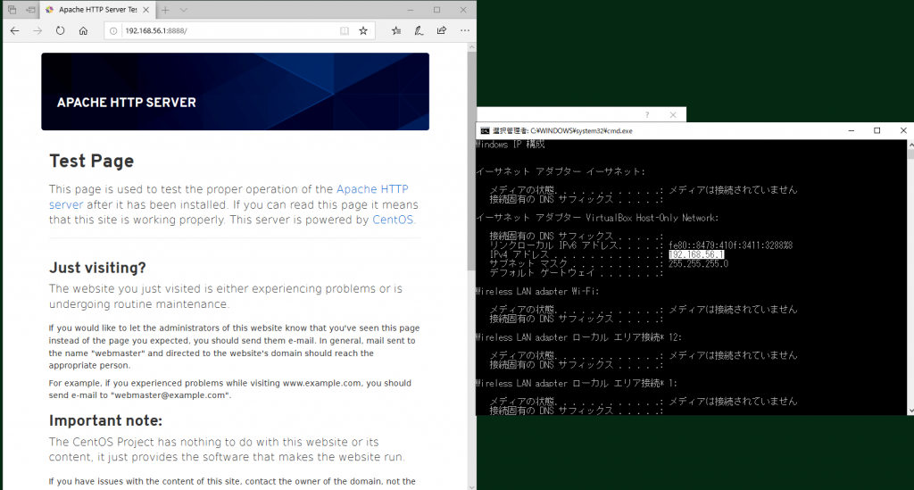Close the cmd.exe window
914x490 pixels.
coord(903,130)
